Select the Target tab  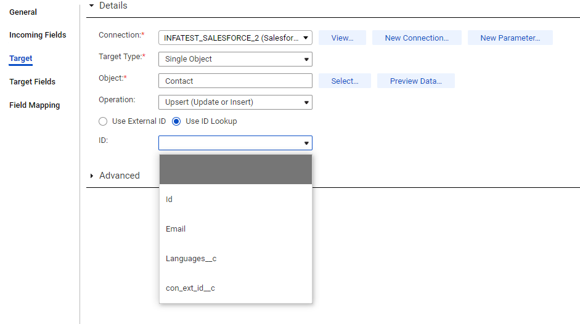point(21,59)
